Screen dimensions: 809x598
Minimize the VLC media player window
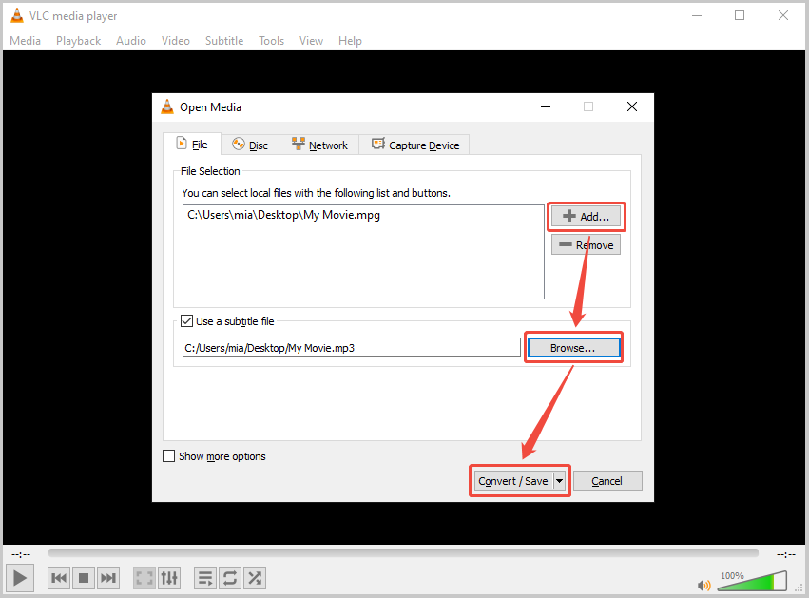click(697, 15)
